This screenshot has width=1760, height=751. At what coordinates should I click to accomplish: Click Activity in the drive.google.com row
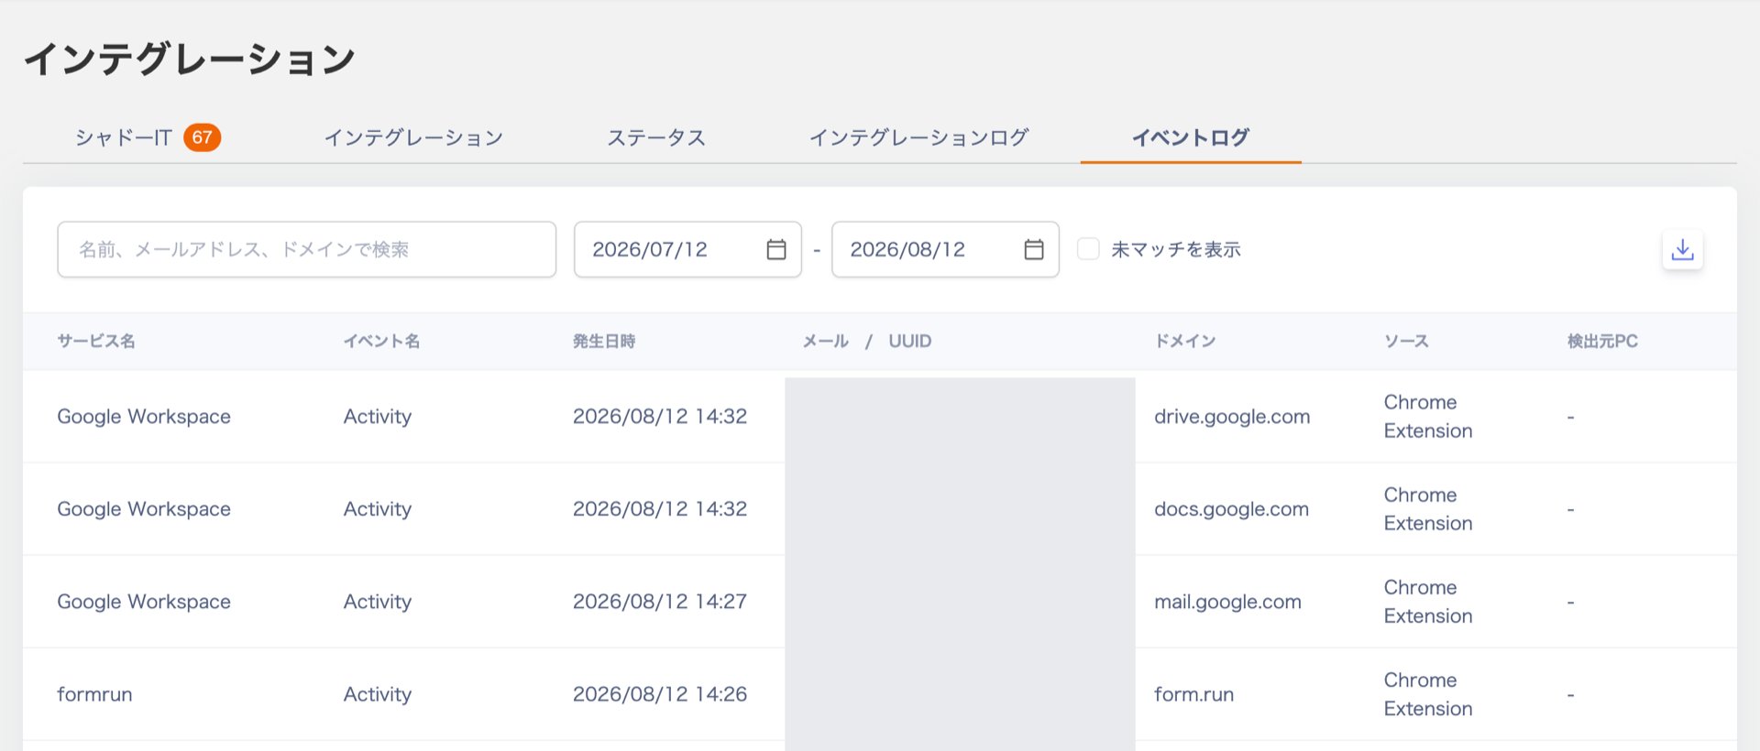(378, 417)
